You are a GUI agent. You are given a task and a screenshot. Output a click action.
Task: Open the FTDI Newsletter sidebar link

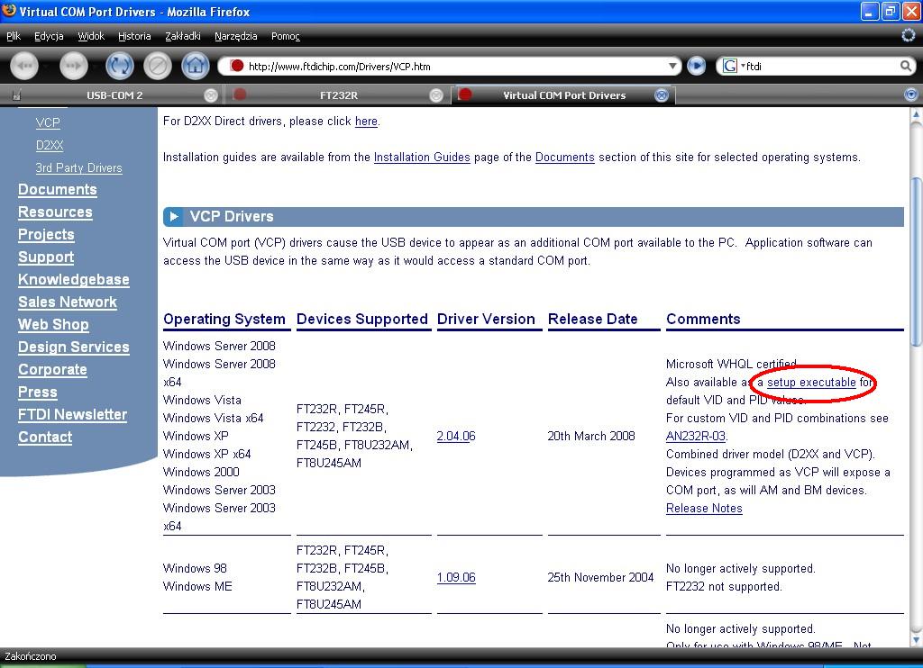[x=72, y=414]
